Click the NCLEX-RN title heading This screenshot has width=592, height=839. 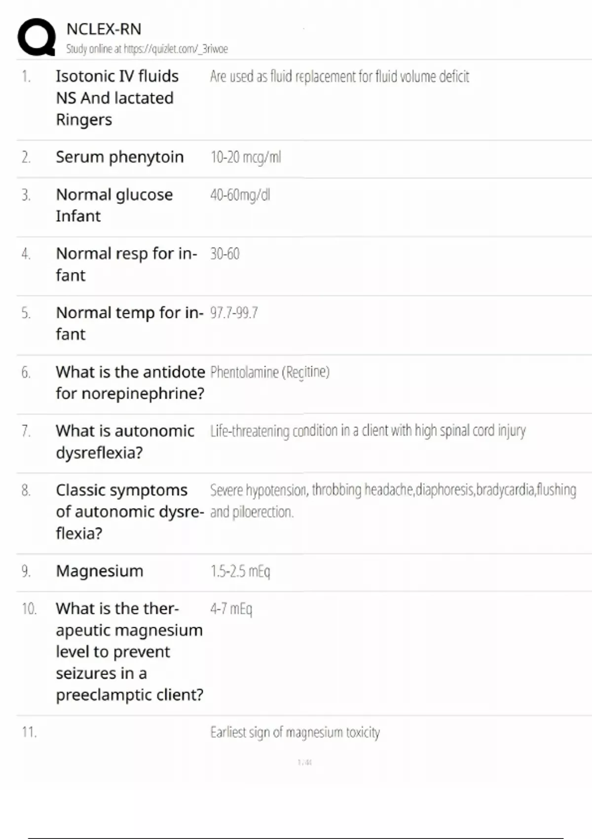pos(104,29)
